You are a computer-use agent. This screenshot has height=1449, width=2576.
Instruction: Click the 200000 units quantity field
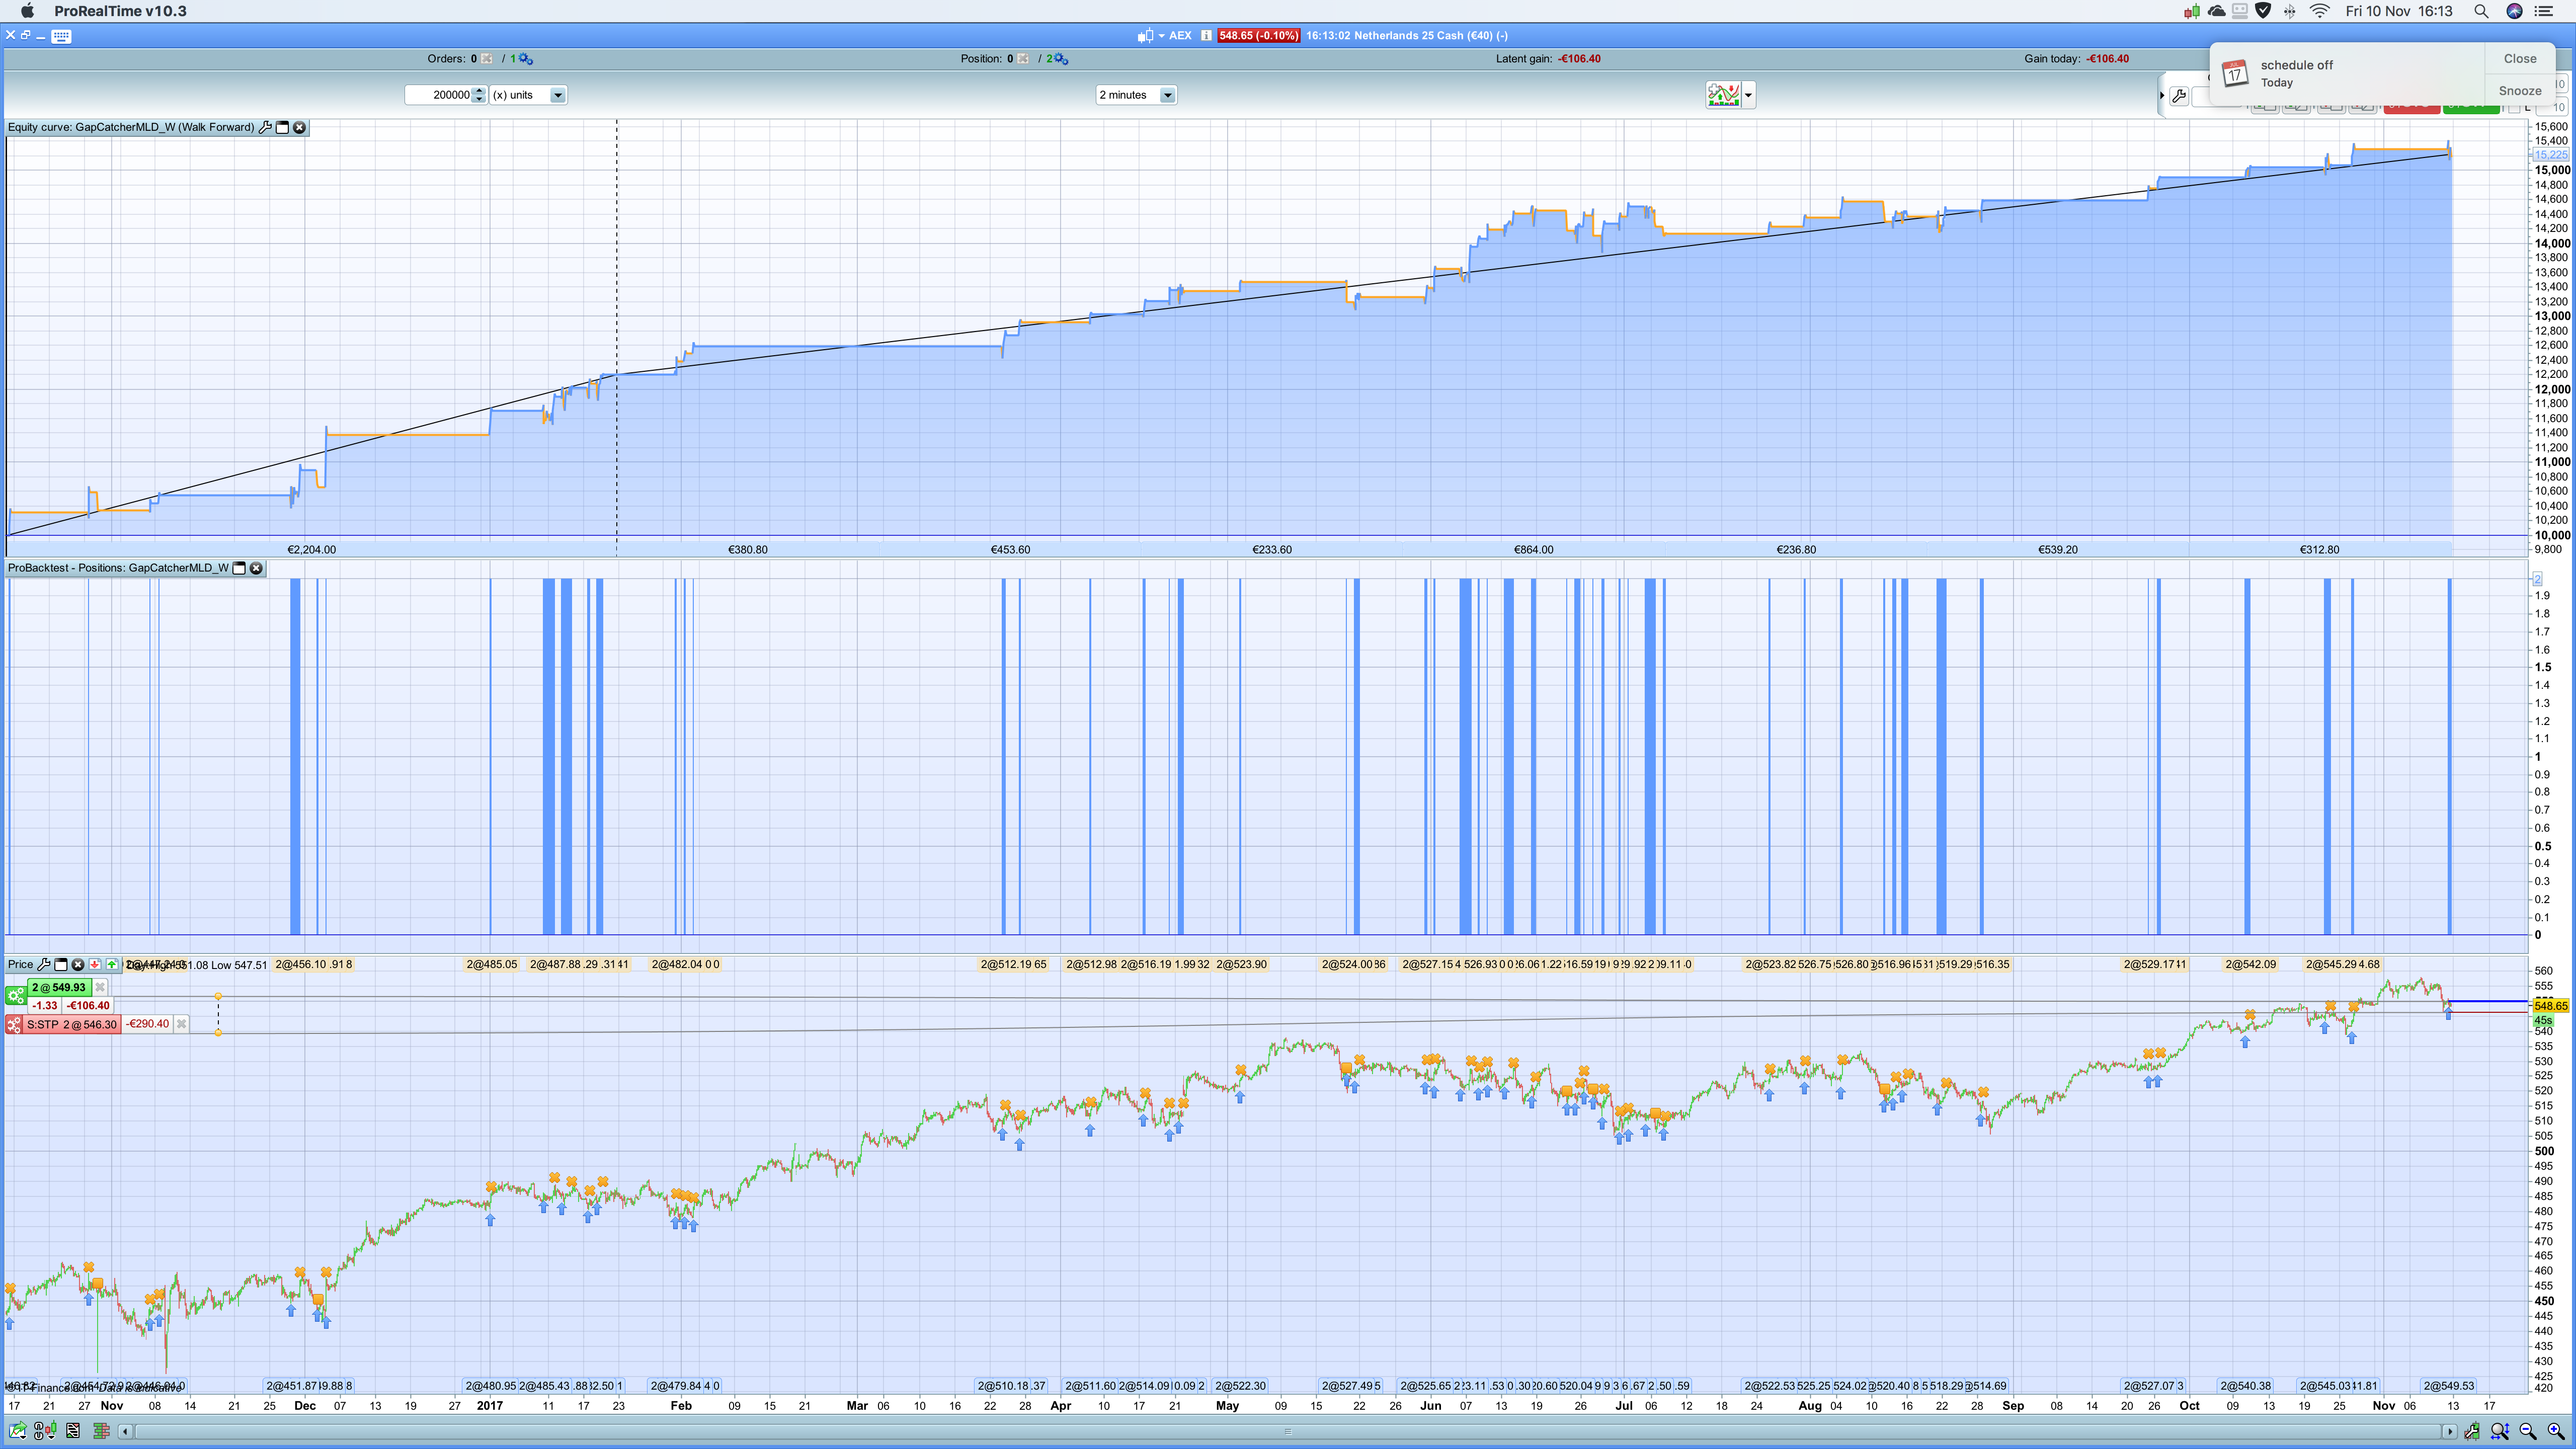438,95
